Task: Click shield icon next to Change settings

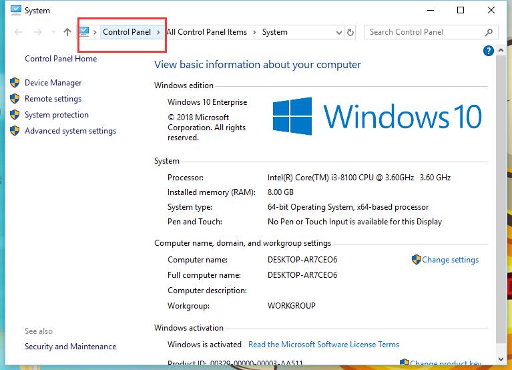Action: click(417, 260)
